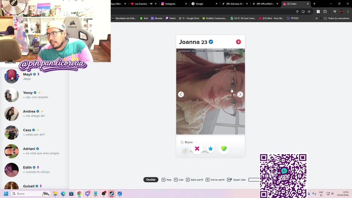Click the Nop keyboard shortcut hint

click(x=166, y=180)
